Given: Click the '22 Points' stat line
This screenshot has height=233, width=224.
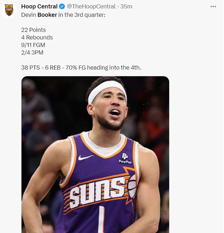Looking at the screenshot, I should (33, 30).
